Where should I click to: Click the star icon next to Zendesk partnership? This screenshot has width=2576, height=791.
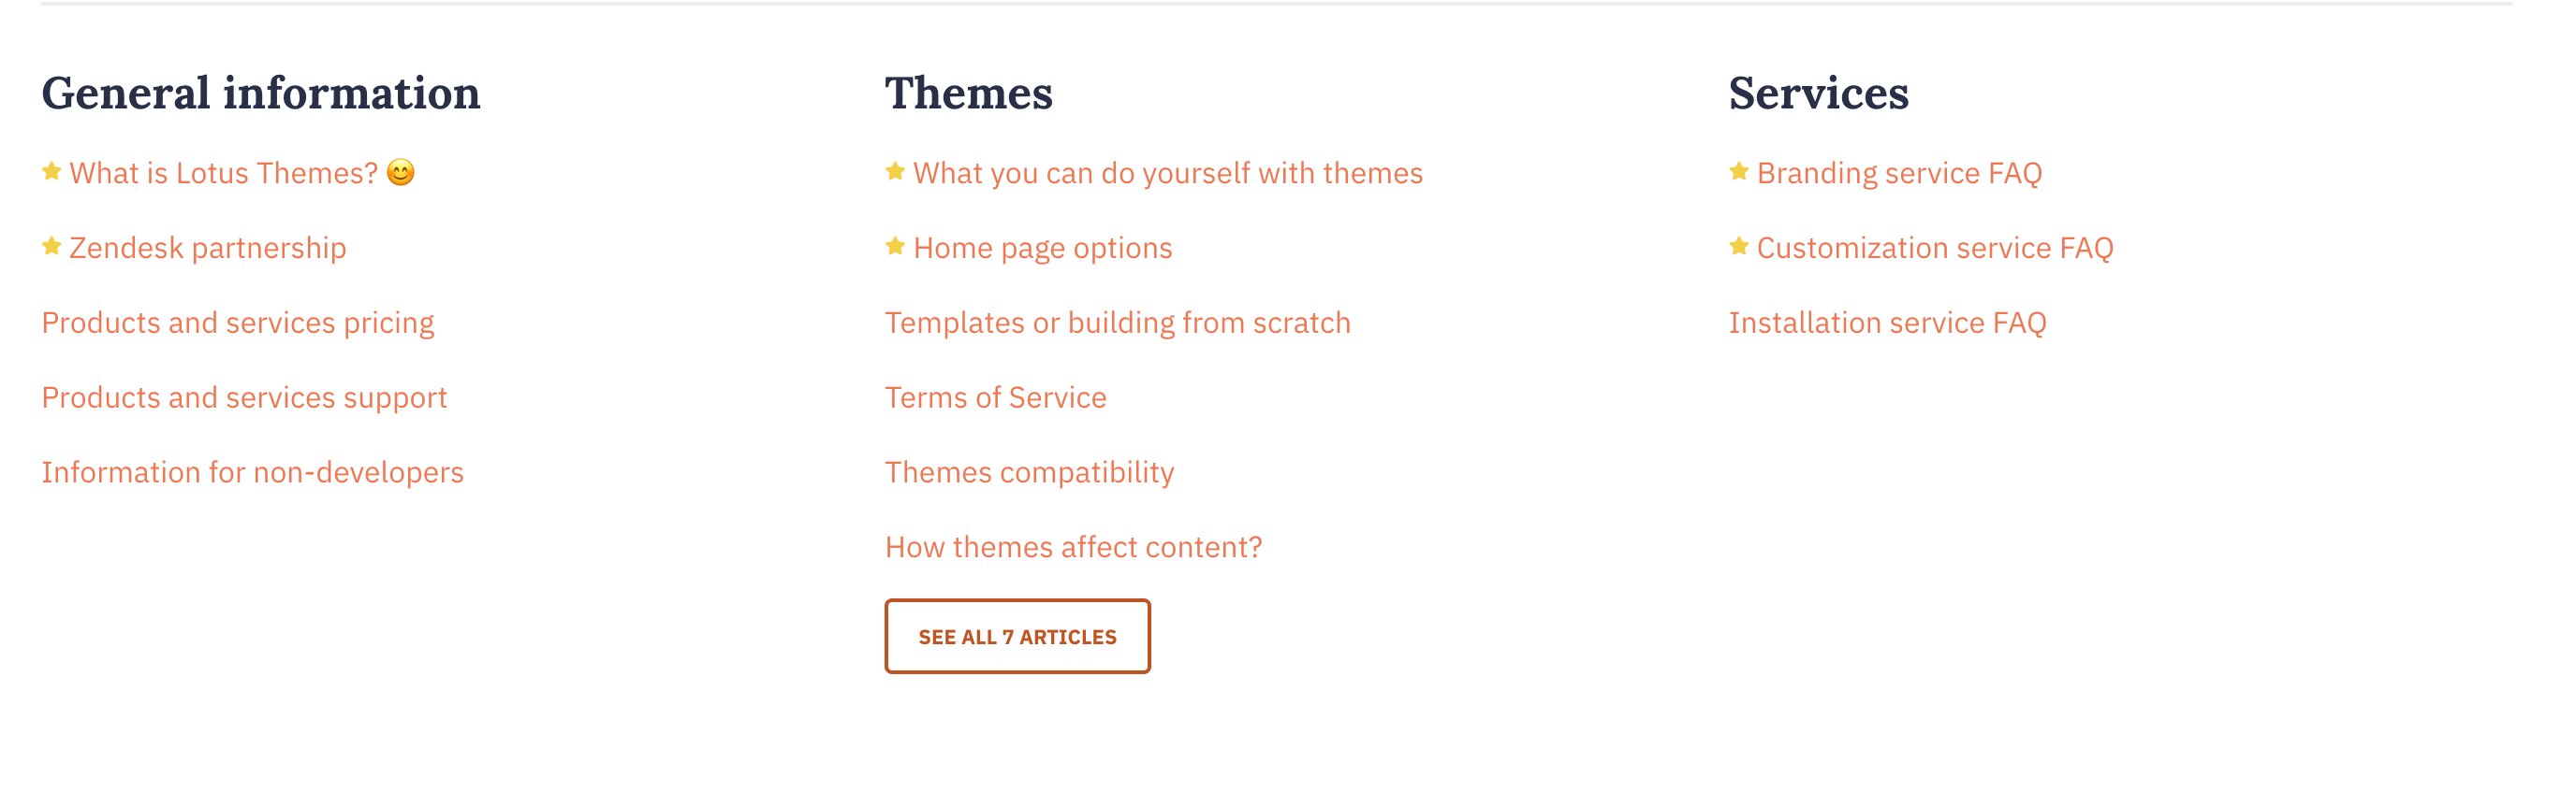click(52, 247)
